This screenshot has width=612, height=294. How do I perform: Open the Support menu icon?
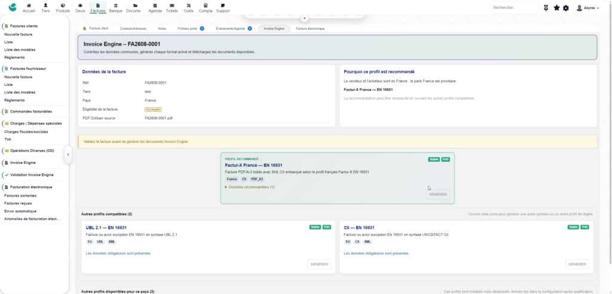[x=223, y=6]
